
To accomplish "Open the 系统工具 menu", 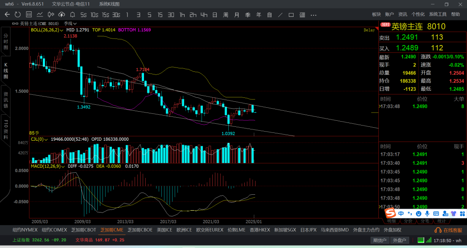I will [438, 14].
